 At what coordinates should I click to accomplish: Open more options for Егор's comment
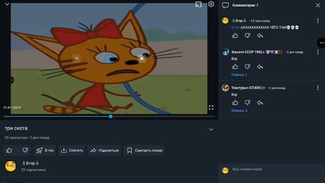pos(318,20)
